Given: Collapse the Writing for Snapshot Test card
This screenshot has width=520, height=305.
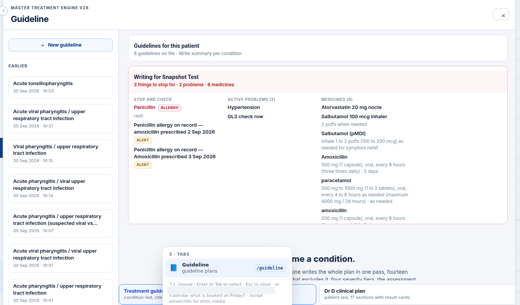Looking at the screenshot, I should click(499, 81).
